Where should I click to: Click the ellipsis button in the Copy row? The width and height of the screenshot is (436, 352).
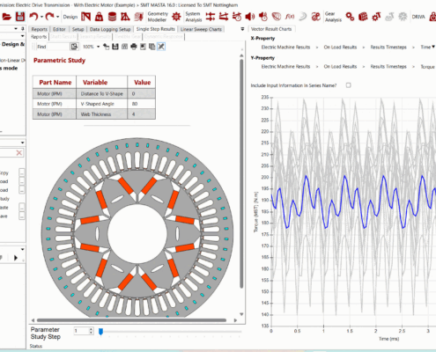[x=21, y=172]
